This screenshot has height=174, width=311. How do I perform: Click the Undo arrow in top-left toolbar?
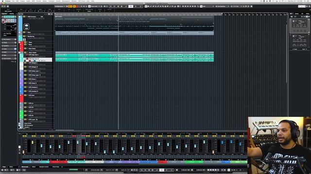(2, 6)
